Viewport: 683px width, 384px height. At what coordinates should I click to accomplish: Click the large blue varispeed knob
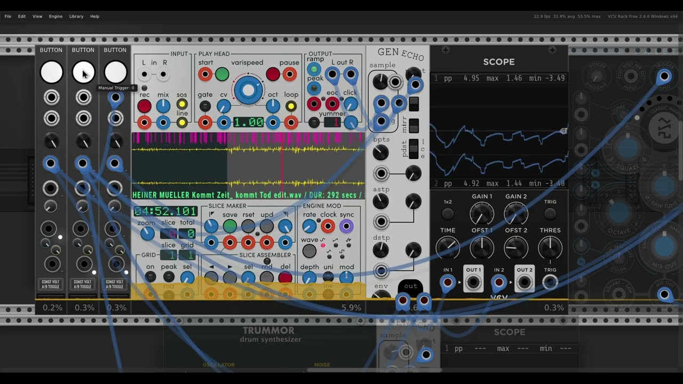248,91
